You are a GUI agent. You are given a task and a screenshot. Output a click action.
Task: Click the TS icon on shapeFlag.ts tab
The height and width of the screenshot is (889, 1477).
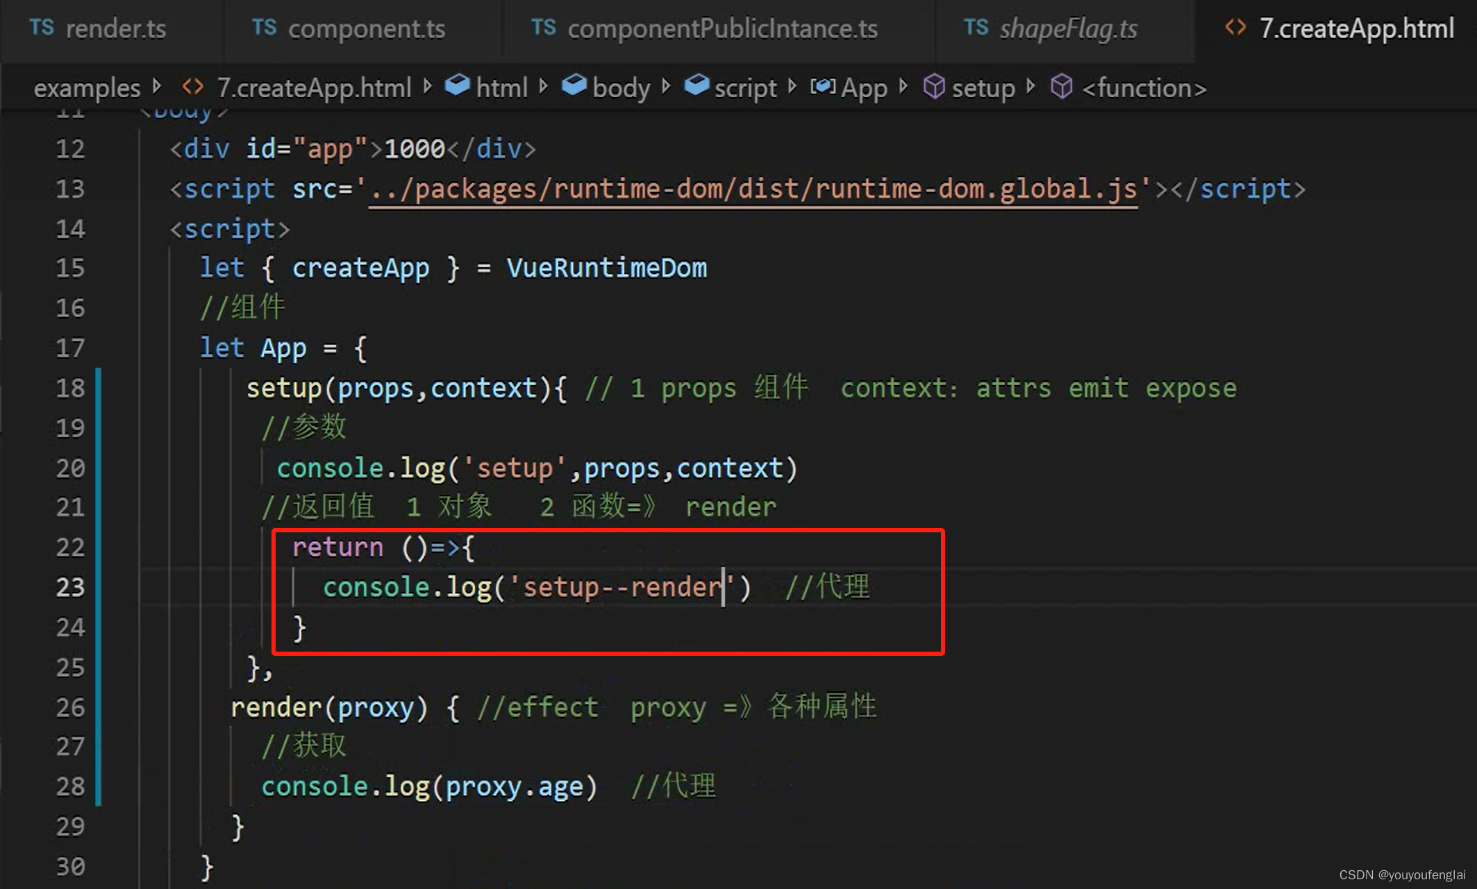[976, 28]
